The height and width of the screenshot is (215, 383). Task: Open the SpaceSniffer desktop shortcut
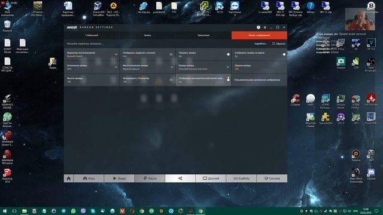pos(326,119)
